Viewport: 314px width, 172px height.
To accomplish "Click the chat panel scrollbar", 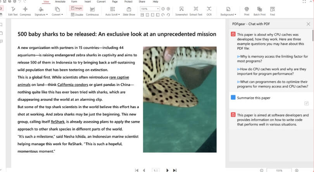I will tap(313, 35).
